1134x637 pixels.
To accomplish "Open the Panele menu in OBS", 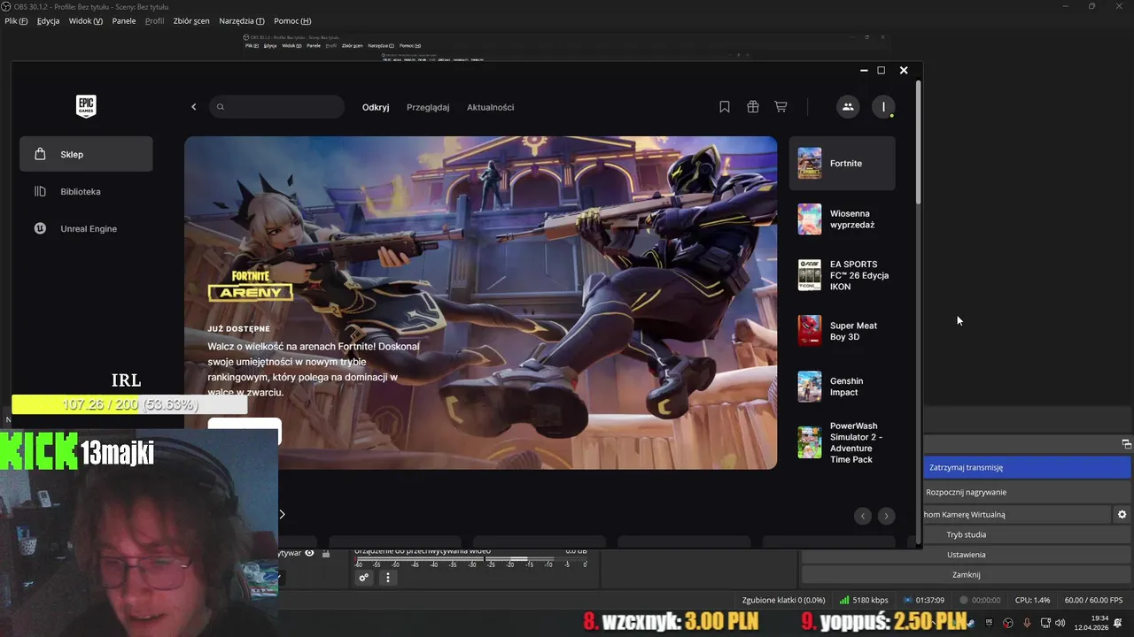I will [124, 20].
